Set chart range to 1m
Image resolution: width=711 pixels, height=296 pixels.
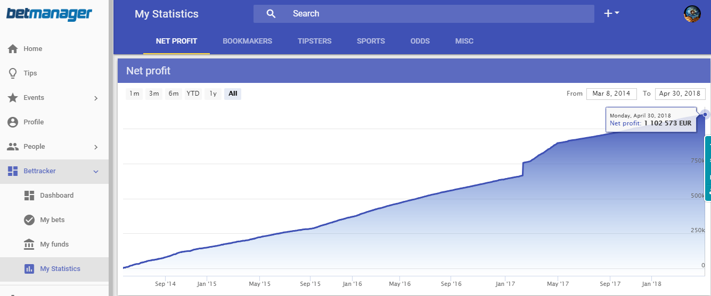tap(134, 94)
